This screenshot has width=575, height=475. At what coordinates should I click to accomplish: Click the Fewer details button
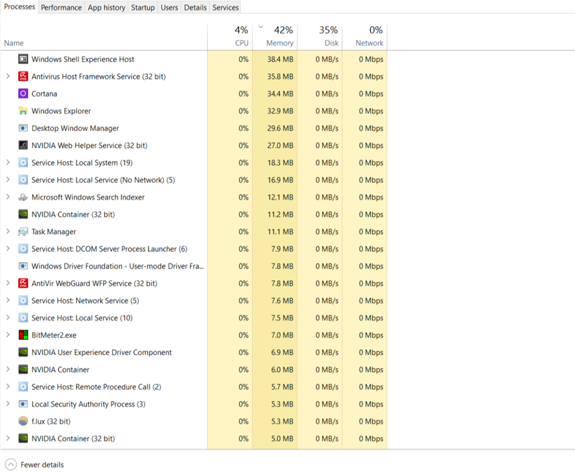pos(34,464)
